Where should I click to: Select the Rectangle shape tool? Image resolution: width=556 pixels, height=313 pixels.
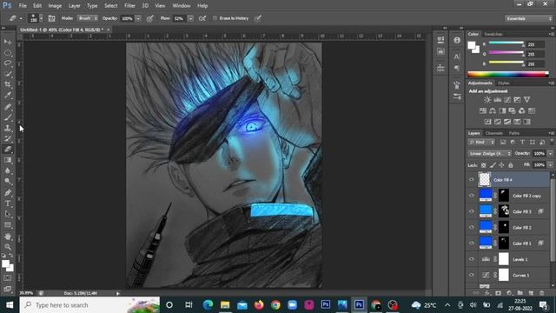[x=8, y=225]
